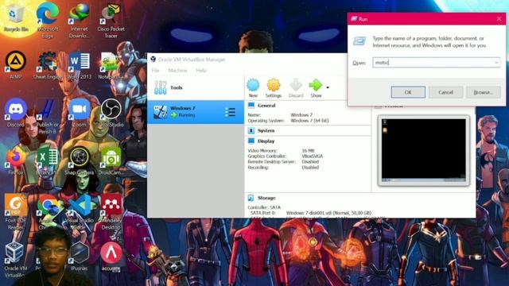Open Internet Download Manager desktop icon

79,20
